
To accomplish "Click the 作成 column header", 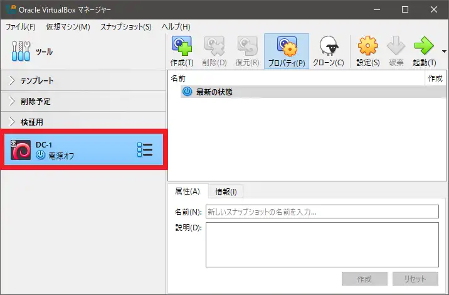I will (x=435, y=78).
